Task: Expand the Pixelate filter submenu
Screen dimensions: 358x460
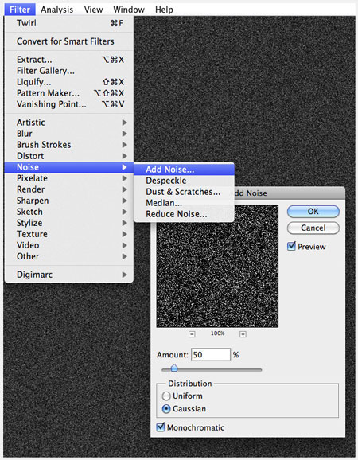Action: click(x=69, y=178)
